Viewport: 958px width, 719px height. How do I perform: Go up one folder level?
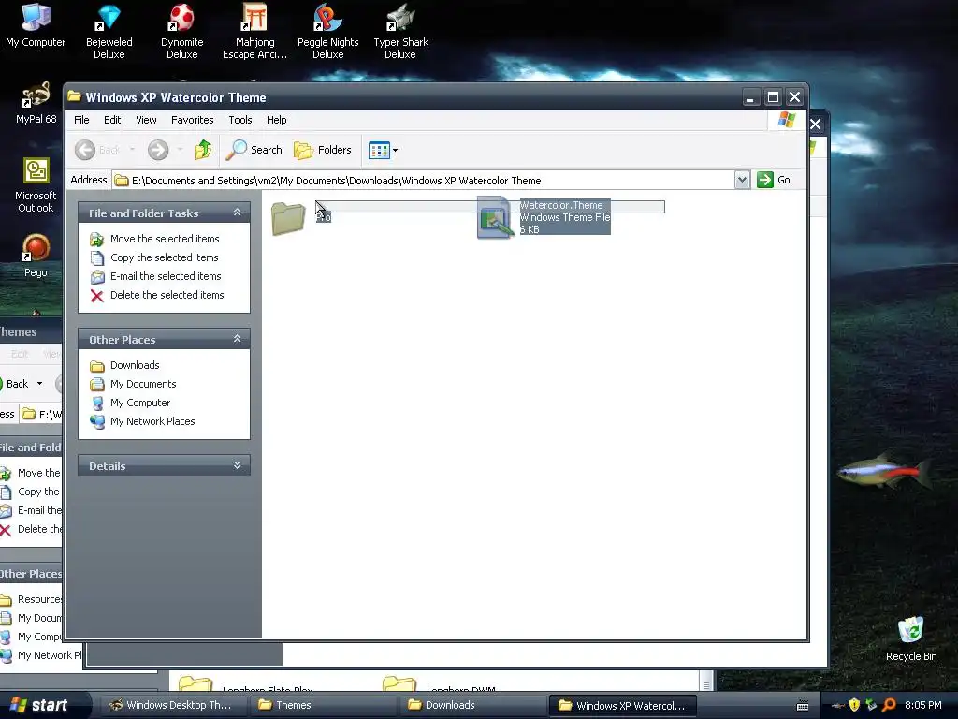click(203, 150)
